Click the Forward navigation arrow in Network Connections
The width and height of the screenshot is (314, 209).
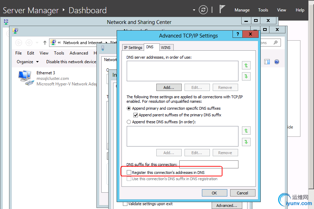point(29,43)
